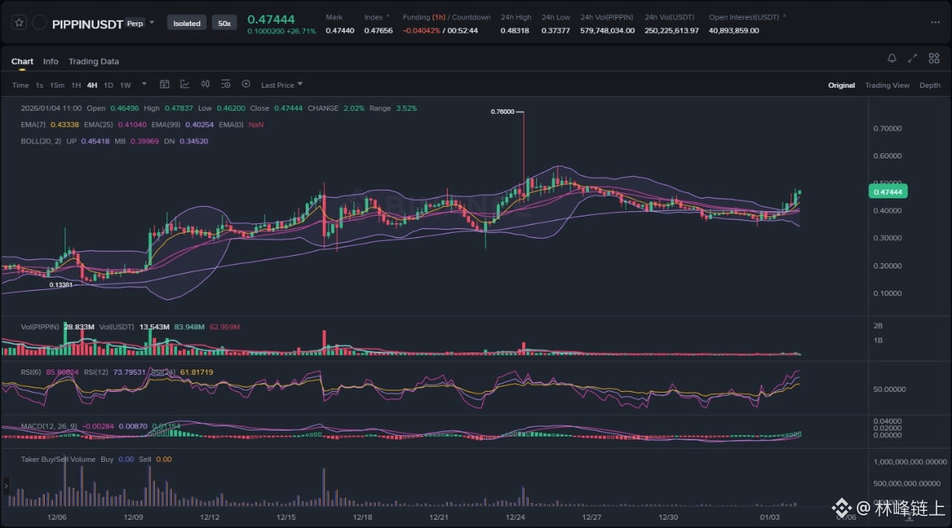Click the RSI(6) indicator legend
This screenshot has width=952, height=528.
[31, 372]
